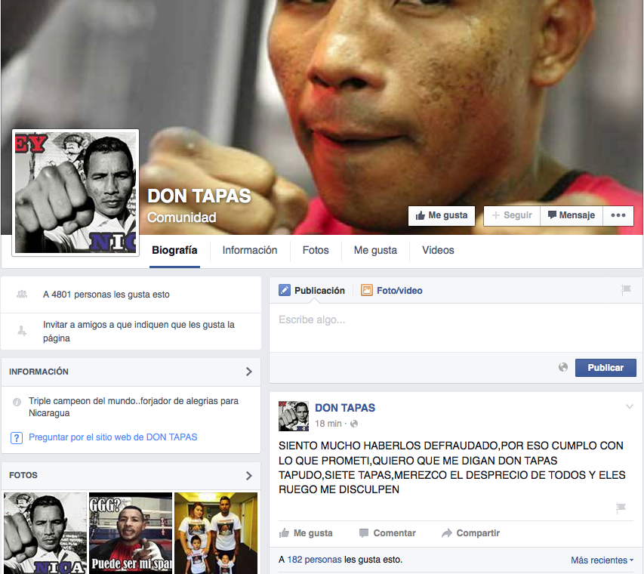Click A 4801 personas les gusta esto
The width and height of the screenshot is (644, 574).
click(x=106, y=295)
